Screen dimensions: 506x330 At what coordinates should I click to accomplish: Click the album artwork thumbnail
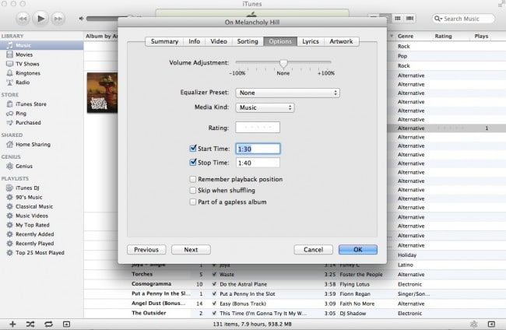102,93
